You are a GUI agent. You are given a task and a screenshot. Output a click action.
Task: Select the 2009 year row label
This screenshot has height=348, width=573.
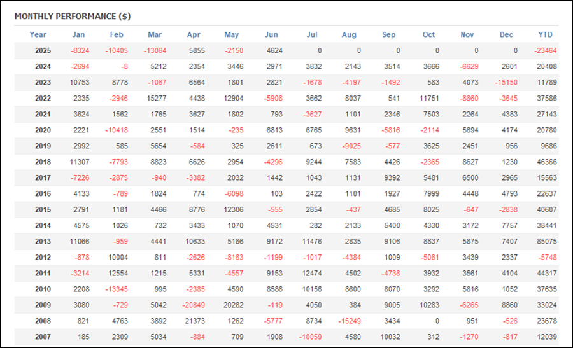pyautogui.click(x=43, y=305)
